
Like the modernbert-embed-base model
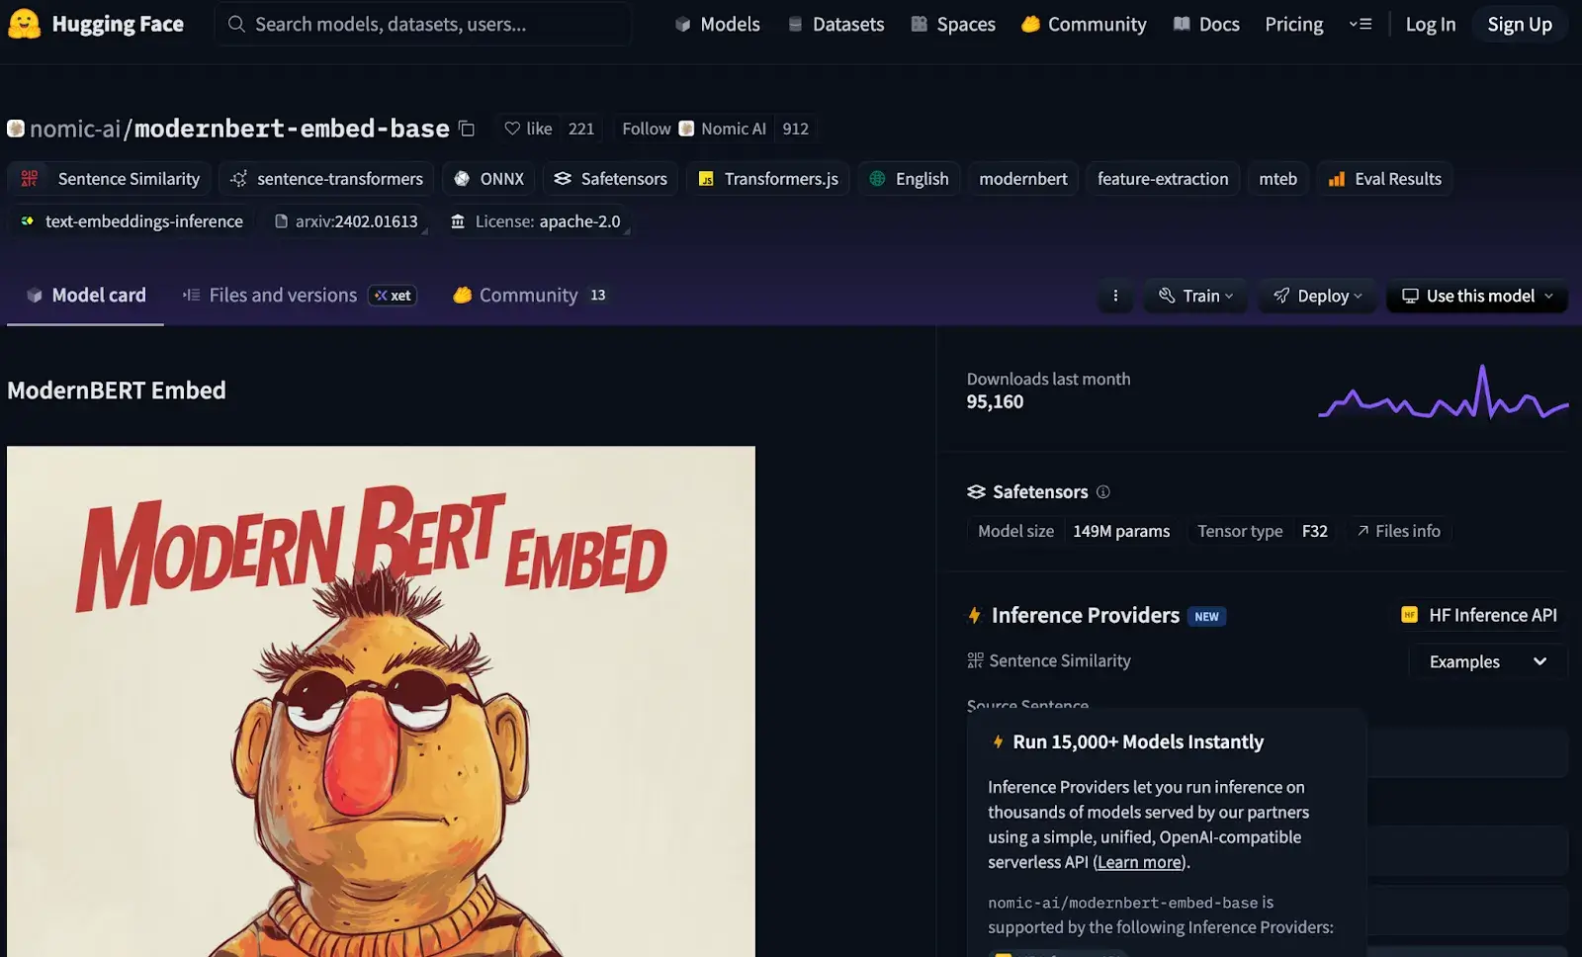(529, 129)
